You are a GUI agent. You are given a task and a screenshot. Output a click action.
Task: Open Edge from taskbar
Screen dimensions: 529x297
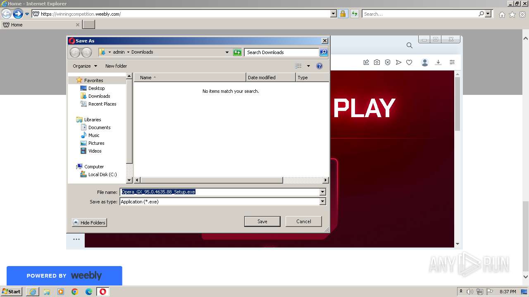[88, 292]
